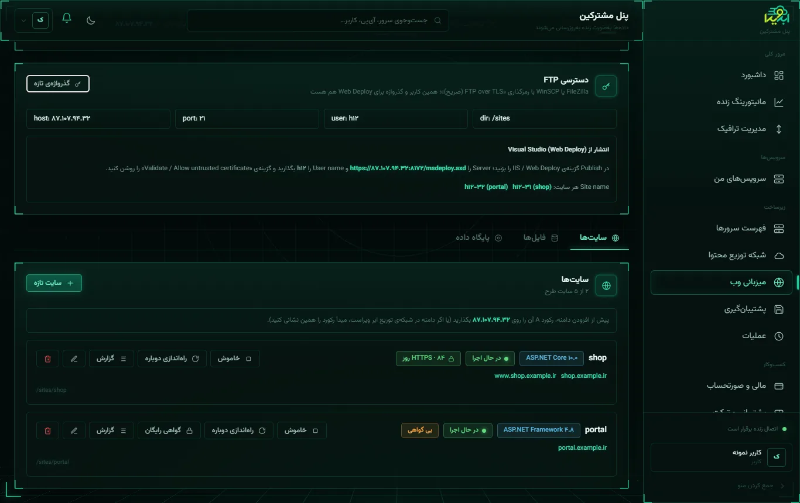
Task: Edit portal site pencil icon
Action: [74, 430]
